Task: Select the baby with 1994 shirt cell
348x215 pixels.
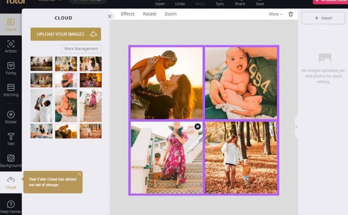Action: point(241,83)
